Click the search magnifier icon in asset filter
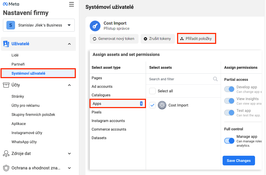The height and width of the screenshot is (175, 266). (215, 79)
